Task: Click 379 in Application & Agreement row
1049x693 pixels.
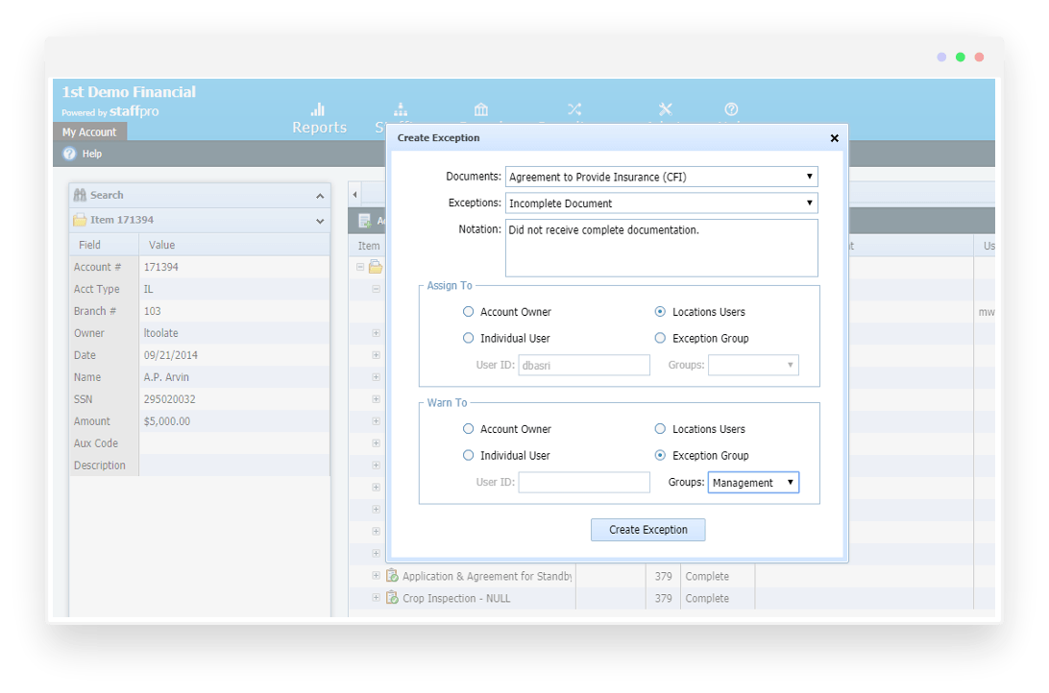Action: 664,576
